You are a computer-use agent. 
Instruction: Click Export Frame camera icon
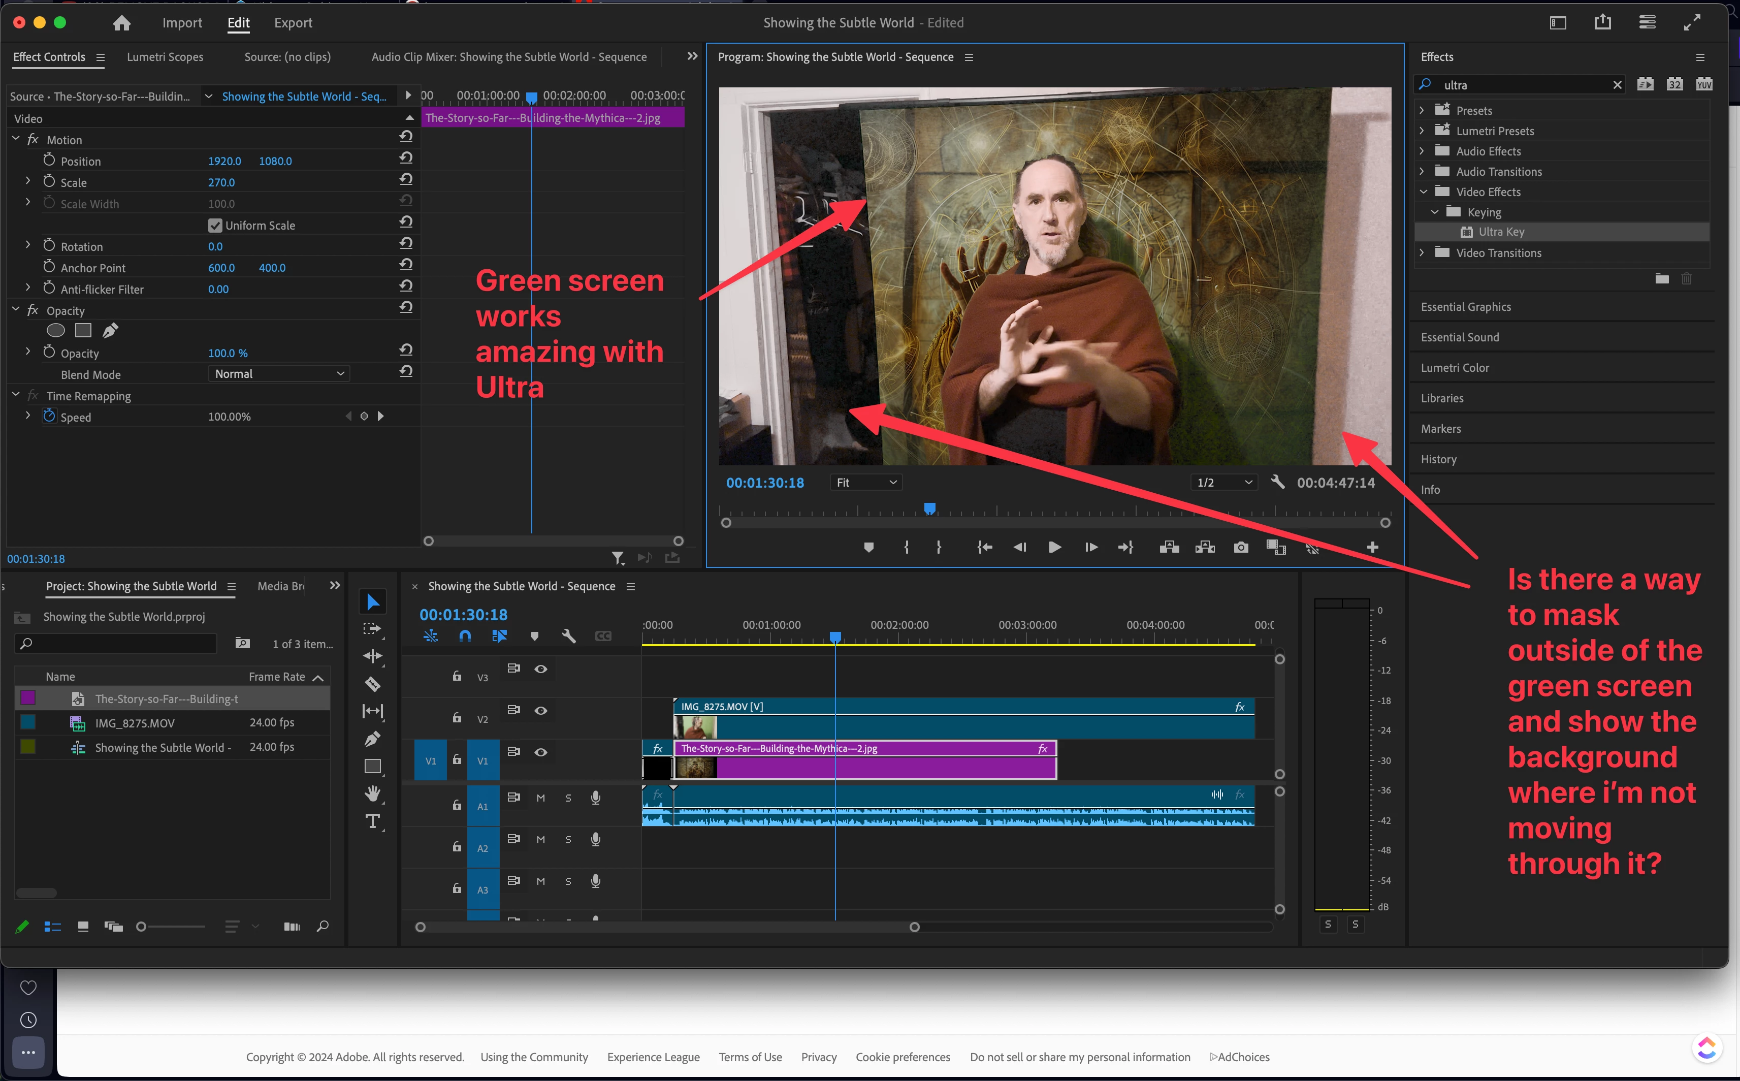(x=1241, y=548)
